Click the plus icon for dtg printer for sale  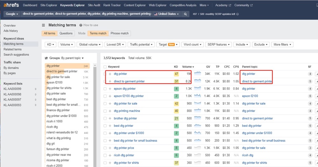pos(110,104)
